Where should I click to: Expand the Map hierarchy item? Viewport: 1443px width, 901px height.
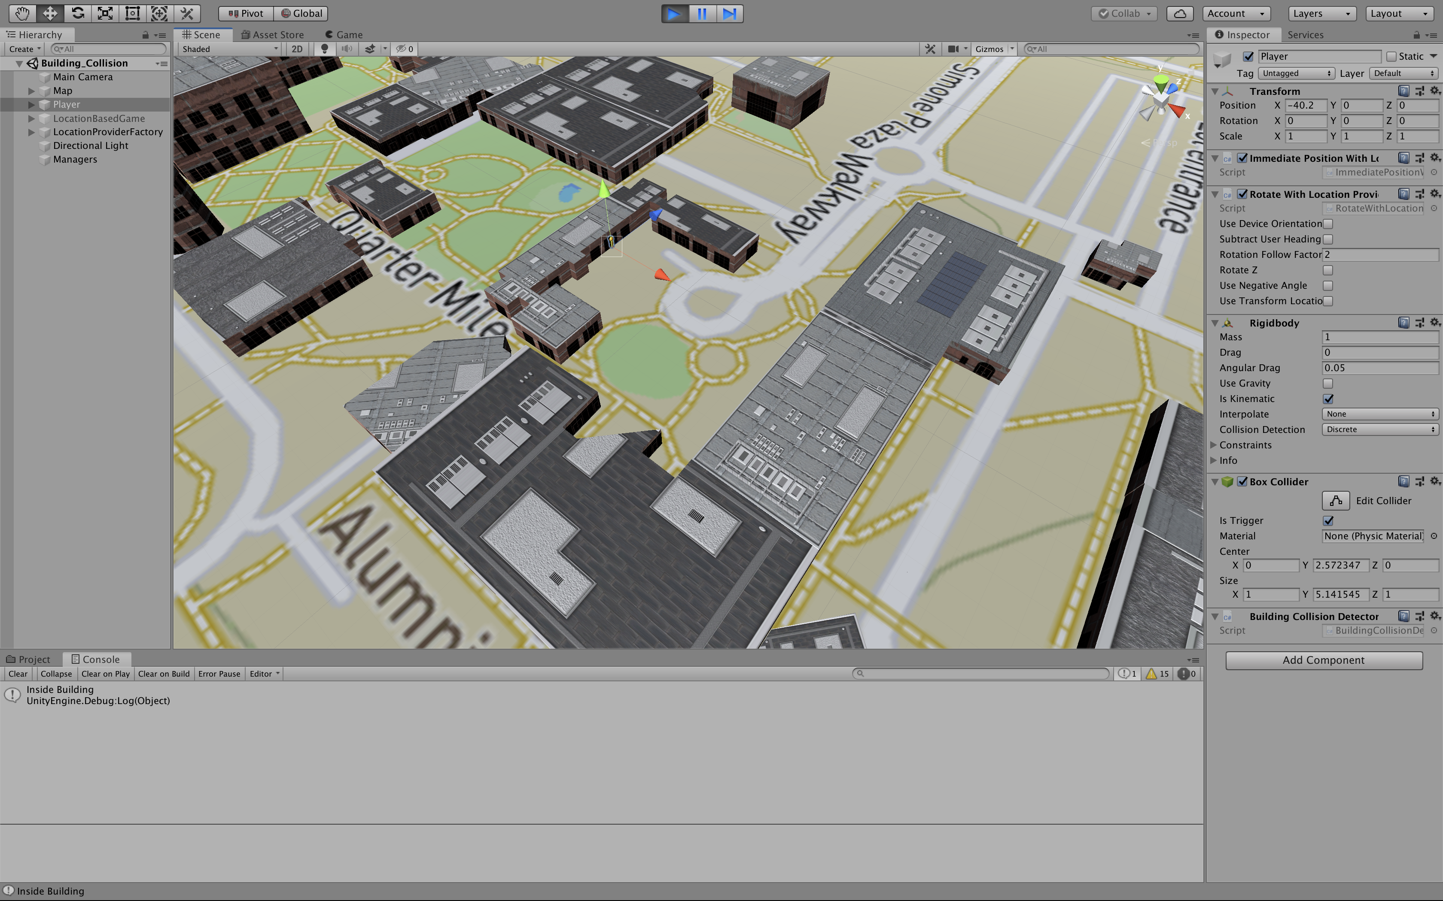coord(32,91)
